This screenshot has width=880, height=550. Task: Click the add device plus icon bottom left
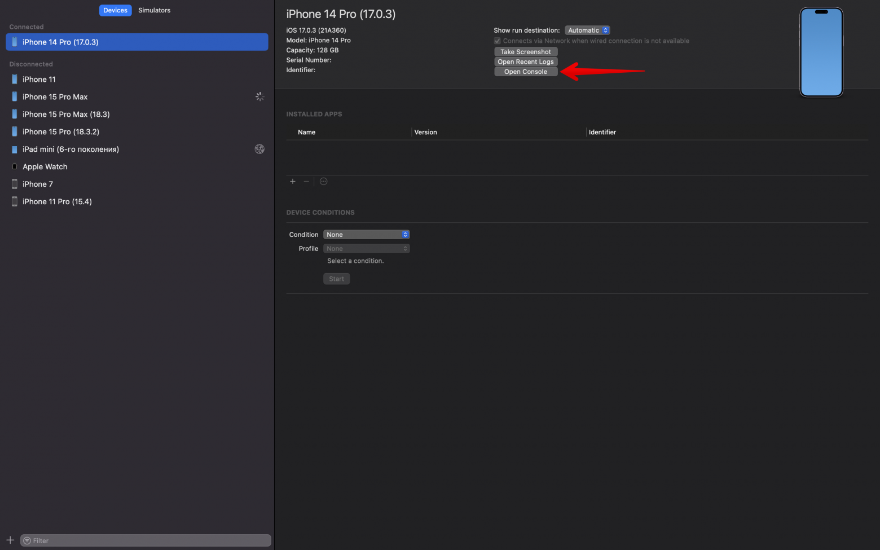pyautogui.click(x=10, y=540)
